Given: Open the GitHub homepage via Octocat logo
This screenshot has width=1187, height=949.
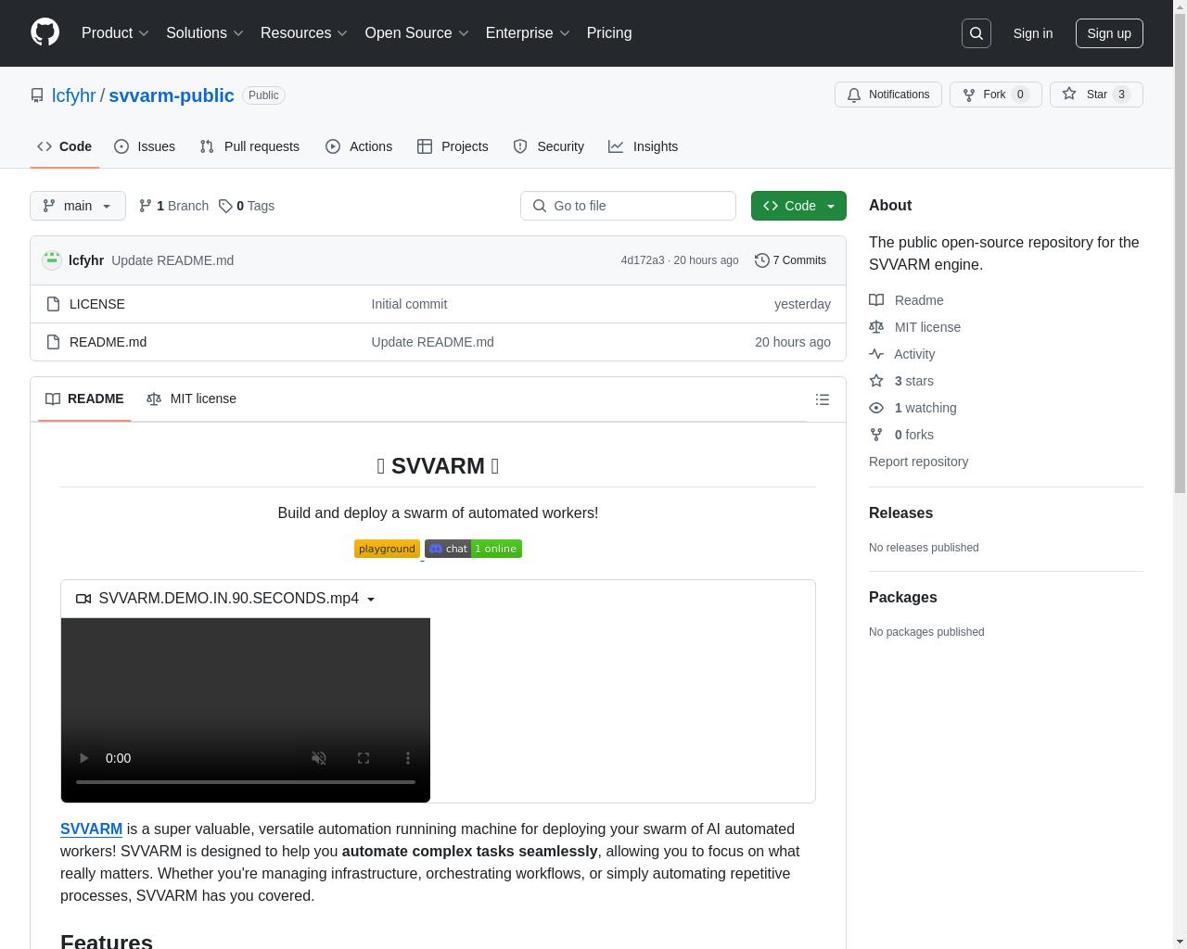Looking at the screenshot, I should pos(45,32).
